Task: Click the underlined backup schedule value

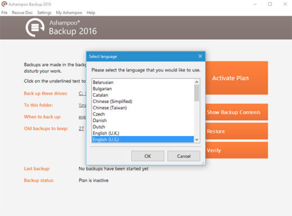Action: pos(82,117)
